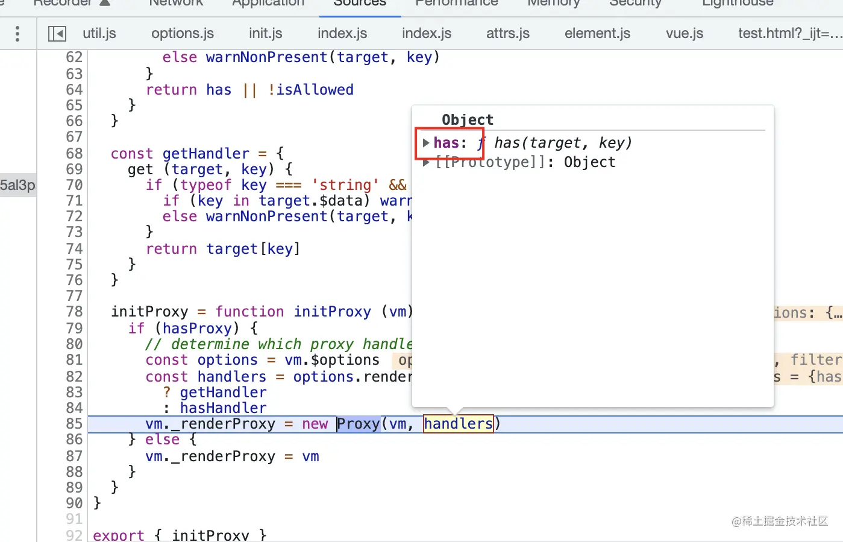Set a breakpoint on line 87
The image size is (843, 542).
[74, 456]
